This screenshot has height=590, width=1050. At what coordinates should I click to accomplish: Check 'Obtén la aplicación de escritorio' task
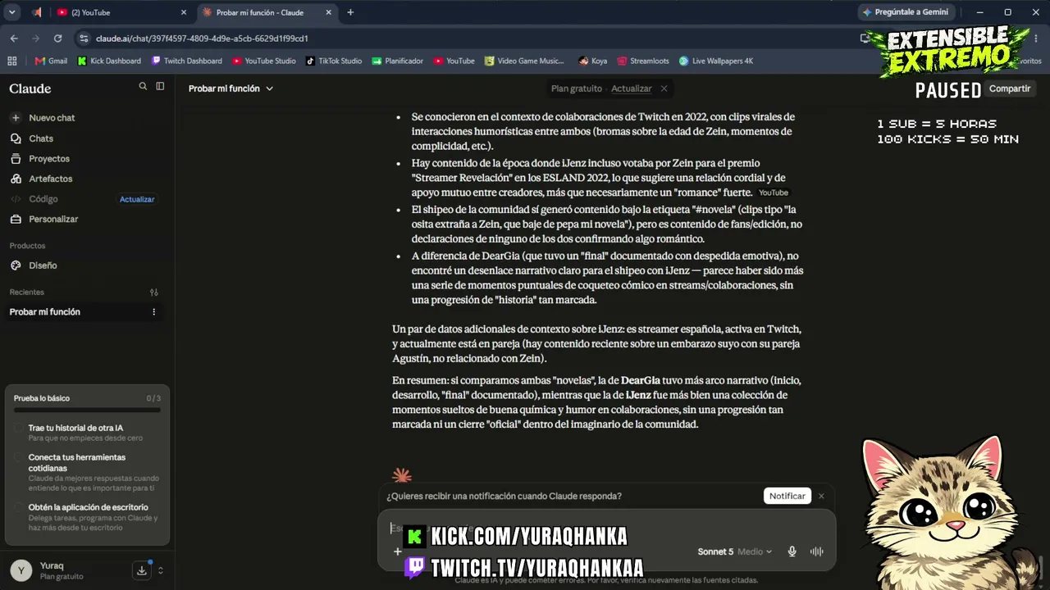coord(19,507)
